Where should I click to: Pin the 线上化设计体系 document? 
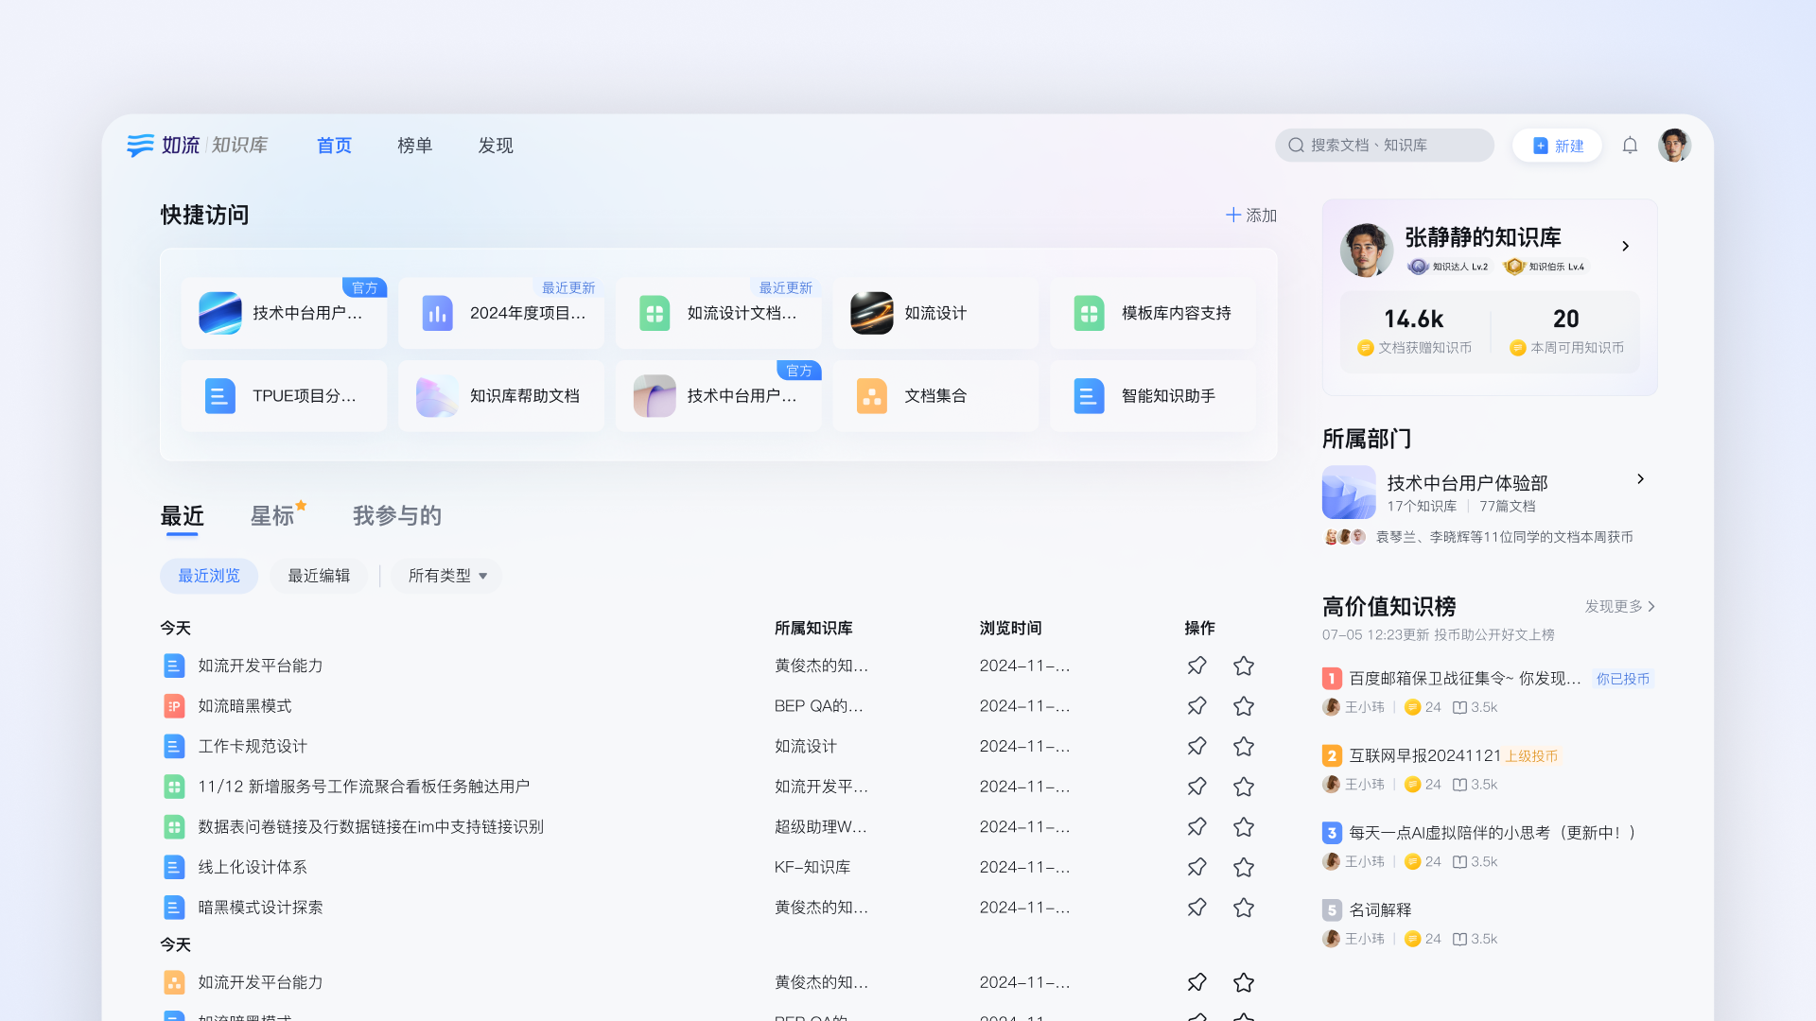1196,867
